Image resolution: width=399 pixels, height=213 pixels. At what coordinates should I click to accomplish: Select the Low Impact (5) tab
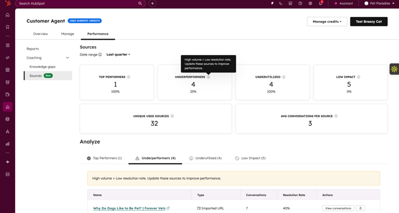coord(250,158)
